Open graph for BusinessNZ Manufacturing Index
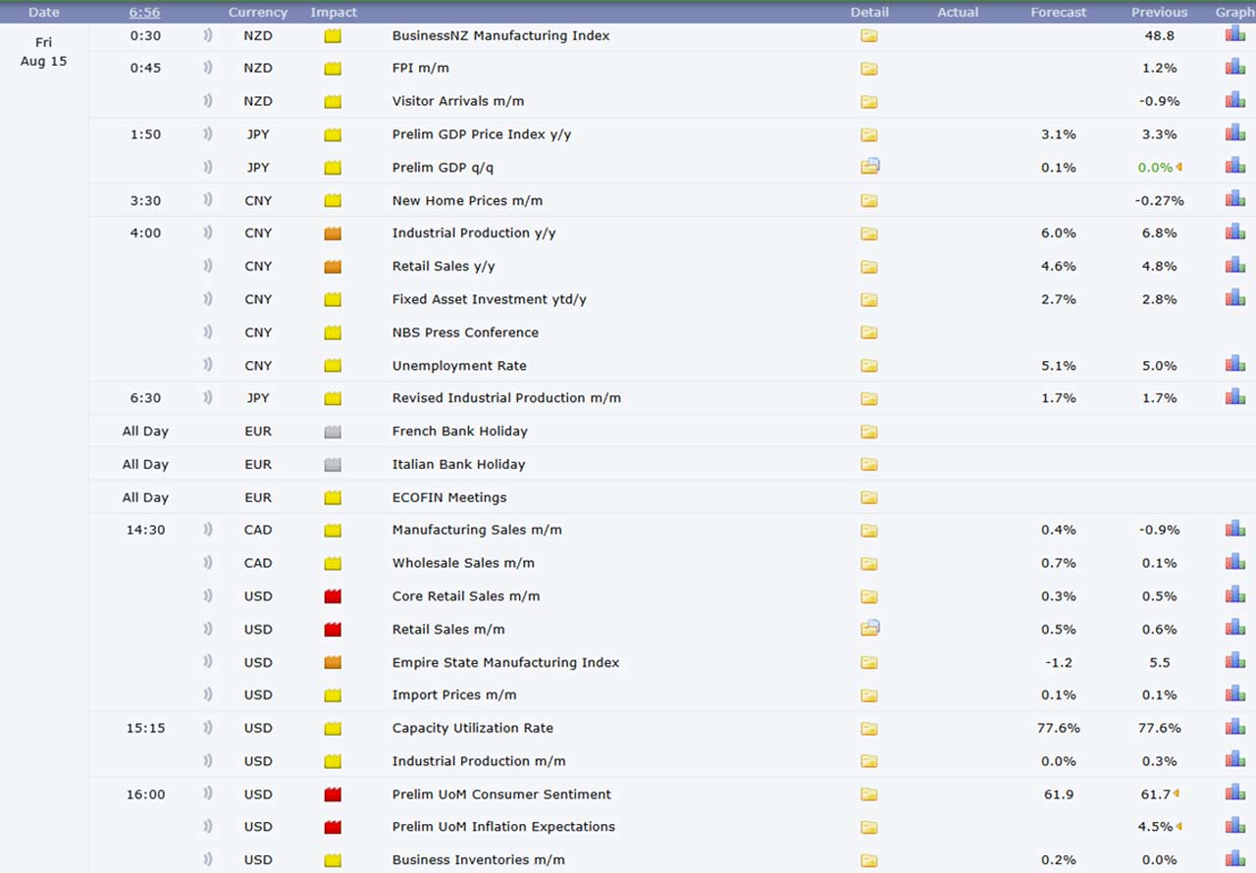 [x=1234, y=34]
